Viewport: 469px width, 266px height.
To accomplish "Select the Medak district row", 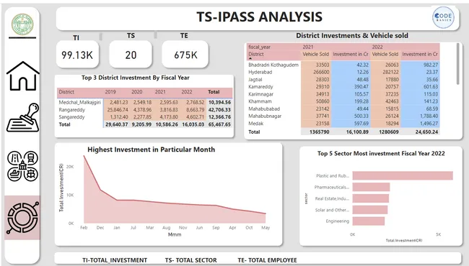I will 343,124.
